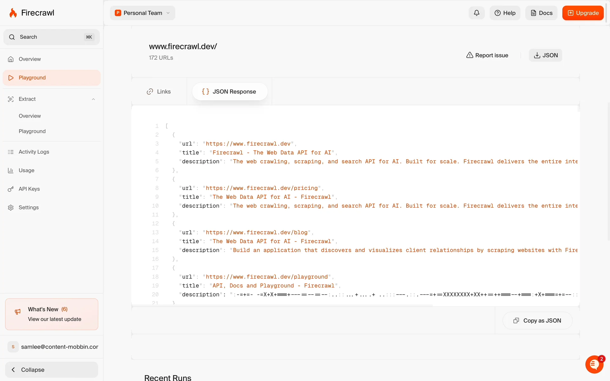Open What's New announcements card
610x381 pixels.
click(51, 314)
